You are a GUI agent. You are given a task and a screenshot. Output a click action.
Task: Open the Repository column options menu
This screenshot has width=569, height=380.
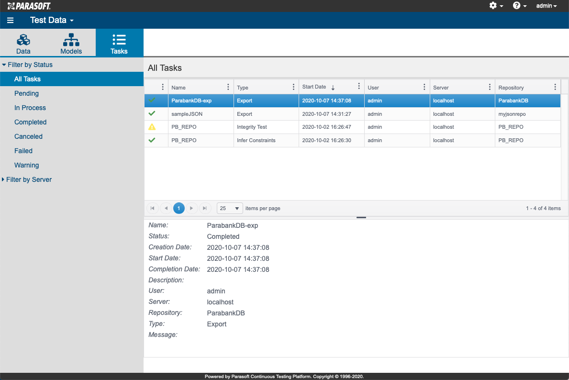tap(555, 87)
